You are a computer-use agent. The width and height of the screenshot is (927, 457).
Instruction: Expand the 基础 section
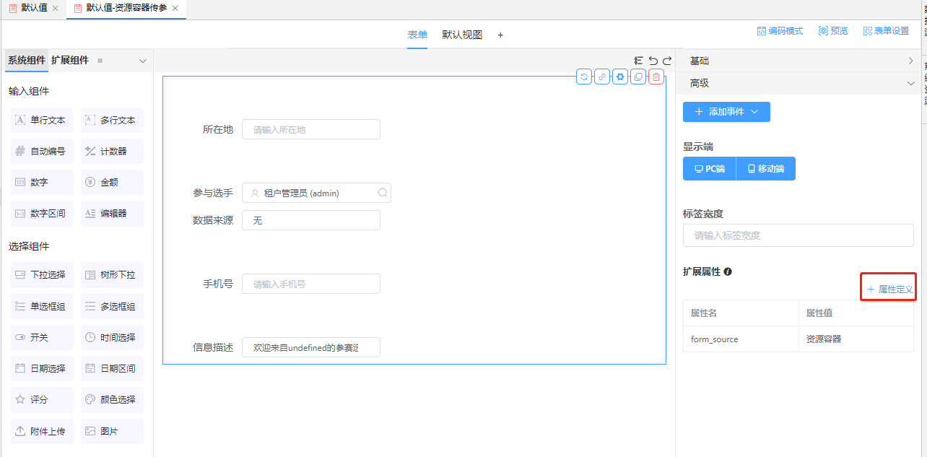(x=801, y=61)
